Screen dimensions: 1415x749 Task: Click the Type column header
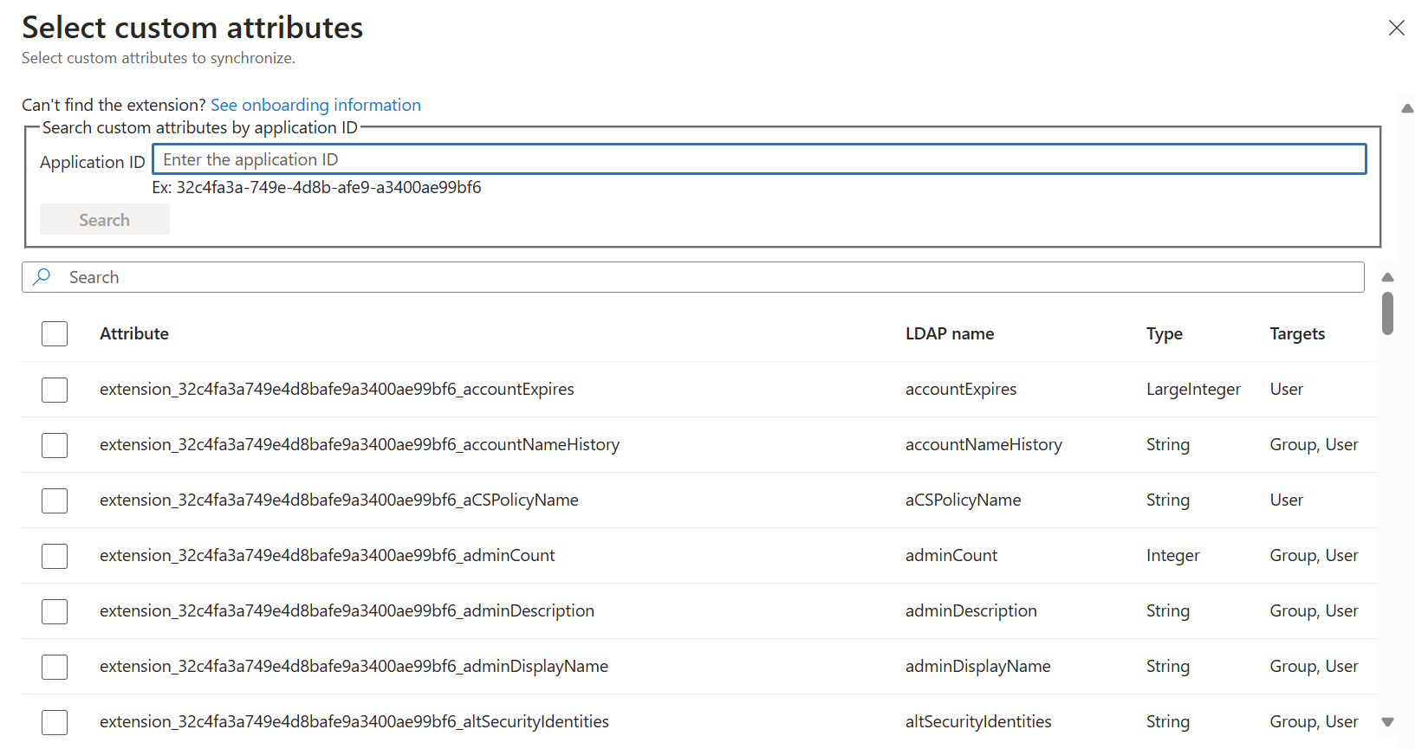[1164, 334]
